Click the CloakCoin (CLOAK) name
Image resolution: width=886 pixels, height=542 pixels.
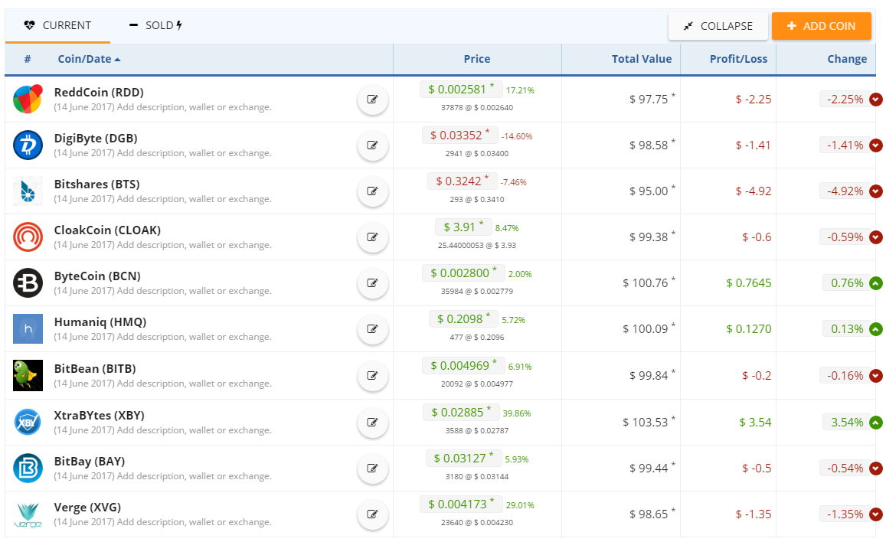(107, 230)
